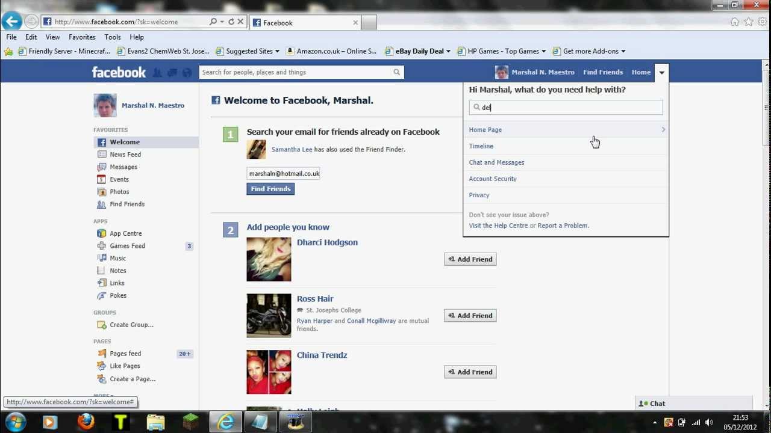Click Windows Start orb
Viewport: 771px width, 433px height.
[14, 422]
